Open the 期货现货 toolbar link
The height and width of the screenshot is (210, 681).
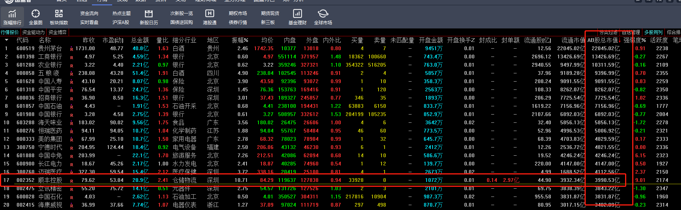coord(270,13)
